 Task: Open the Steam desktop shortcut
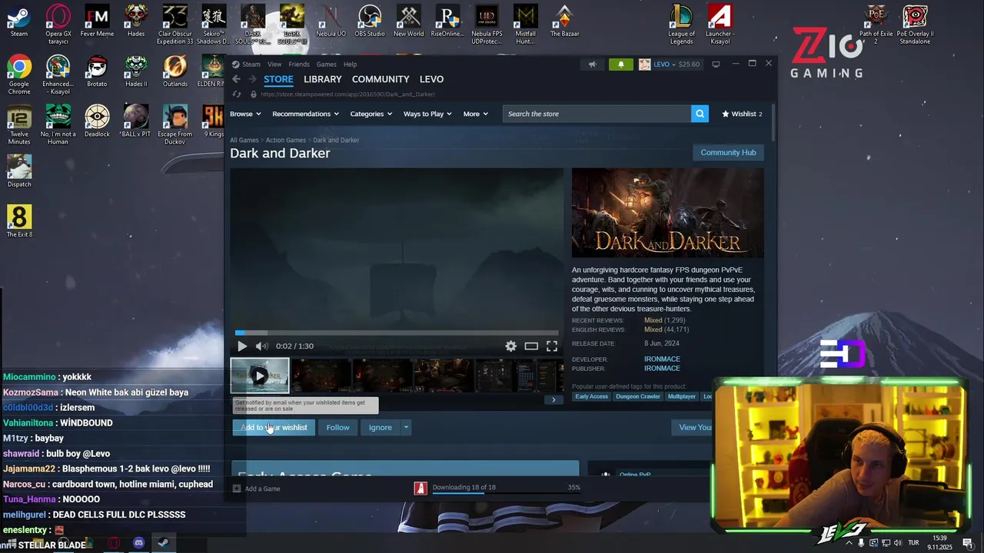[19, 21]
